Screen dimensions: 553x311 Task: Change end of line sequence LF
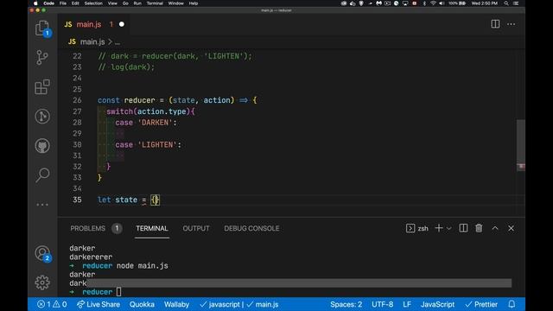pyautogui.click(x=407, y=304)
